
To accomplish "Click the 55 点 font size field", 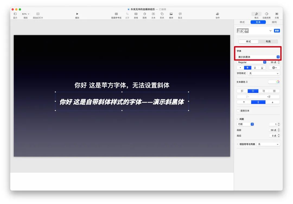I will click(273, 62).
